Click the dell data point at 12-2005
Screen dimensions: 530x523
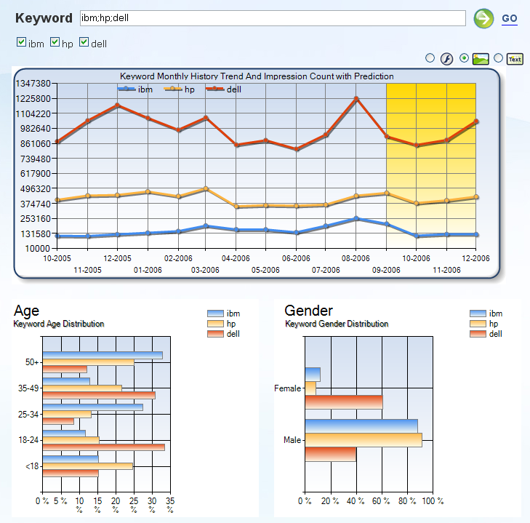click(x=118, y=105)
